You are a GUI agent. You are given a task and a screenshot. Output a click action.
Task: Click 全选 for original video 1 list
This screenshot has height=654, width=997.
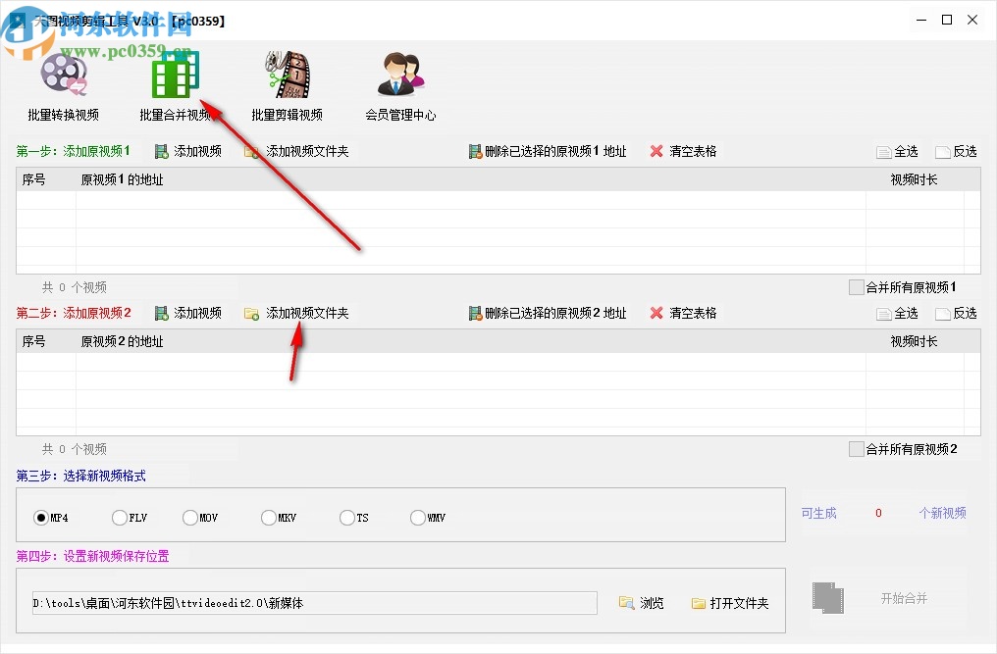(897, 151)
